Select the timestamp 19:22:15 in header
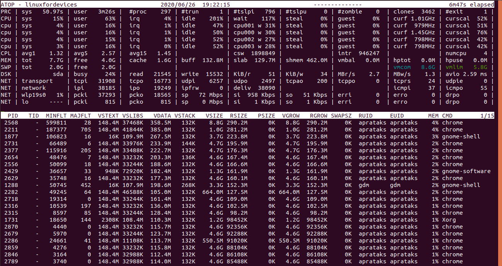The width and height of the screenshot is (502, 266). tap(216, 5)
